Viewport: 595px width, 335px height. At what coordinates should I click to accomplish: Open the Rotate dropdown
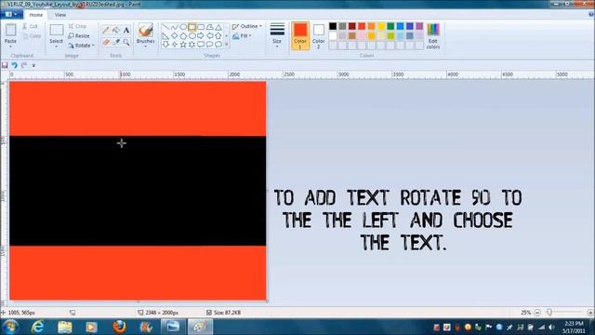point(81,46)
